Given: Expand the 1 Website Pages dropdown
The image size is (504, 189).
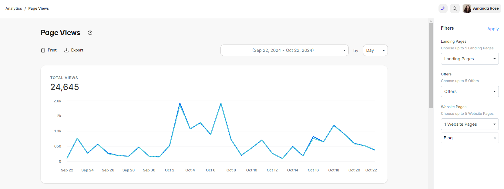Looking at the screenshot, I should (x=470, y=124).
